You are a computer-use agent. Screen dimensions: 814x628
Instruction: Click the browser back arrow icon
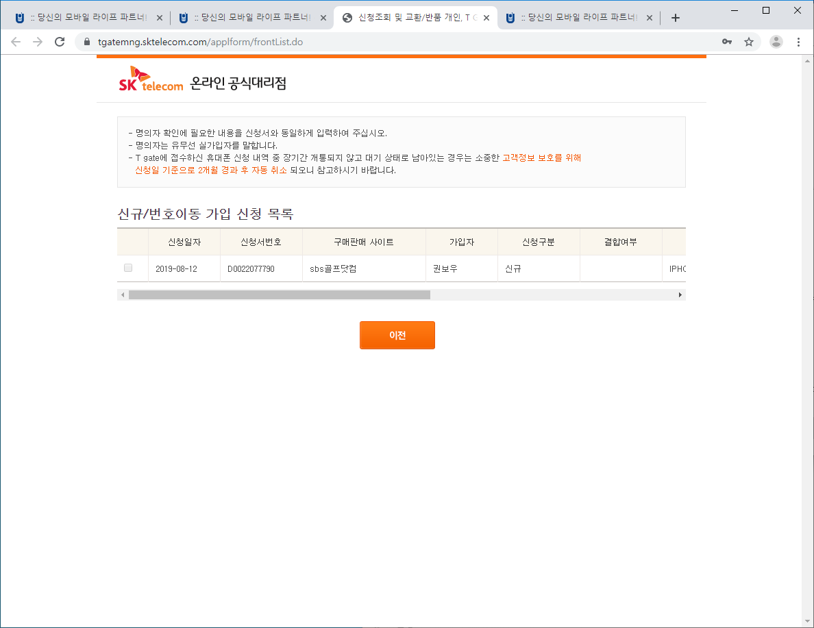pos(16,42)
